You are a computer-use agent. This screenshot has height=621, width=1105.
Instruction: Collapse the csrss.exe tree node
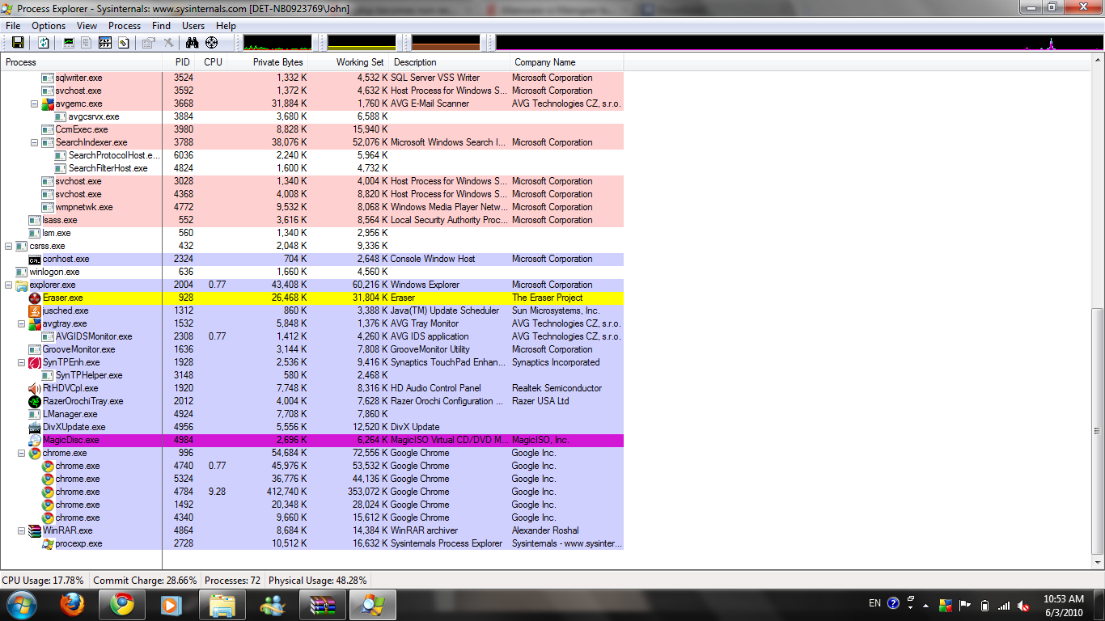9,246
